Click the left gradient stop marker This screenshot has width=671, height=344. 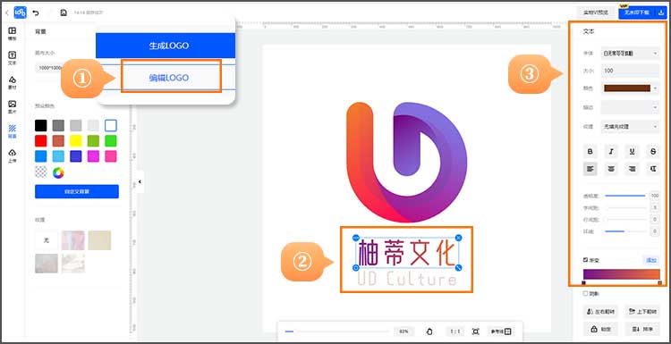point(583,282)
